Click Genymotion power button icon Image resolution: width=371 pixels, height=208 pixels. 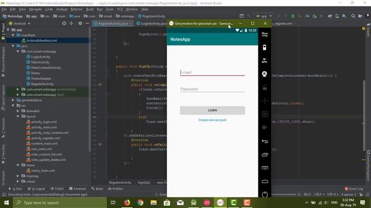point(265,194)
